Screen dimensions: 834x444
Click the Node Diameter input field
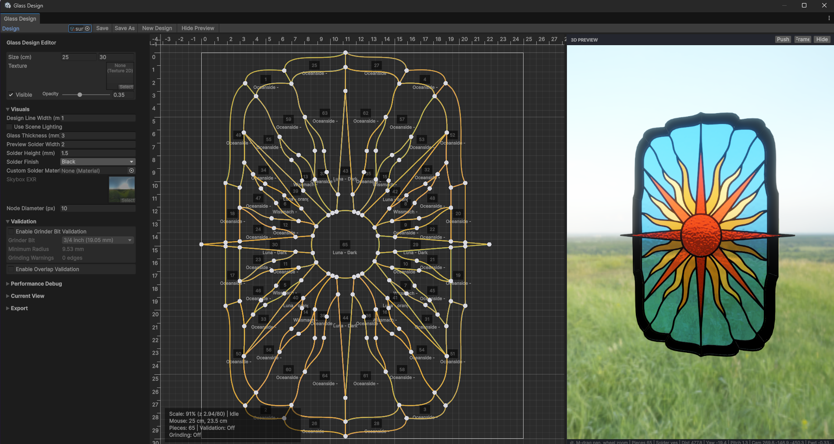pyautogui.click(x=97, y=208)
